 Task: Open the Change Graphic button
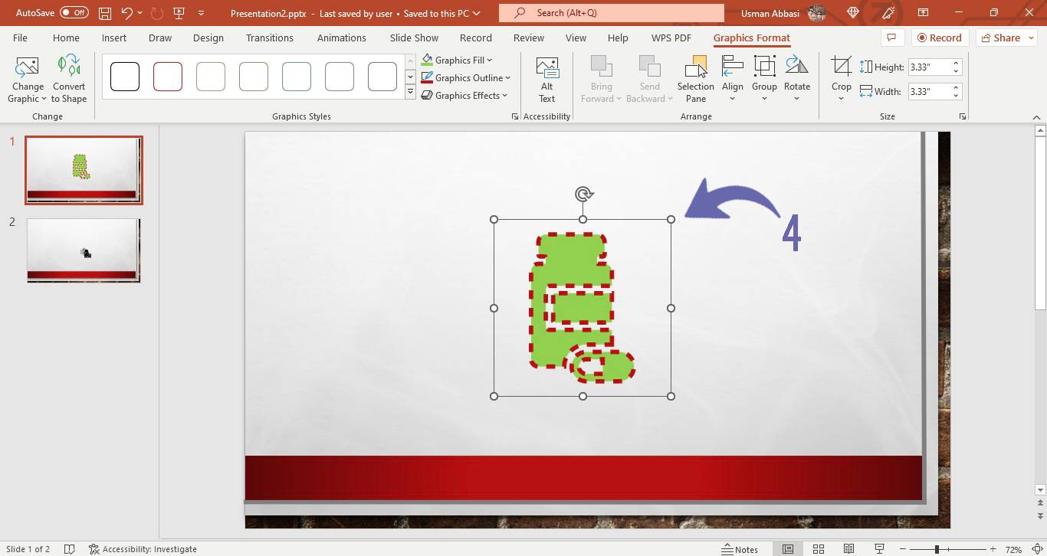27,79
